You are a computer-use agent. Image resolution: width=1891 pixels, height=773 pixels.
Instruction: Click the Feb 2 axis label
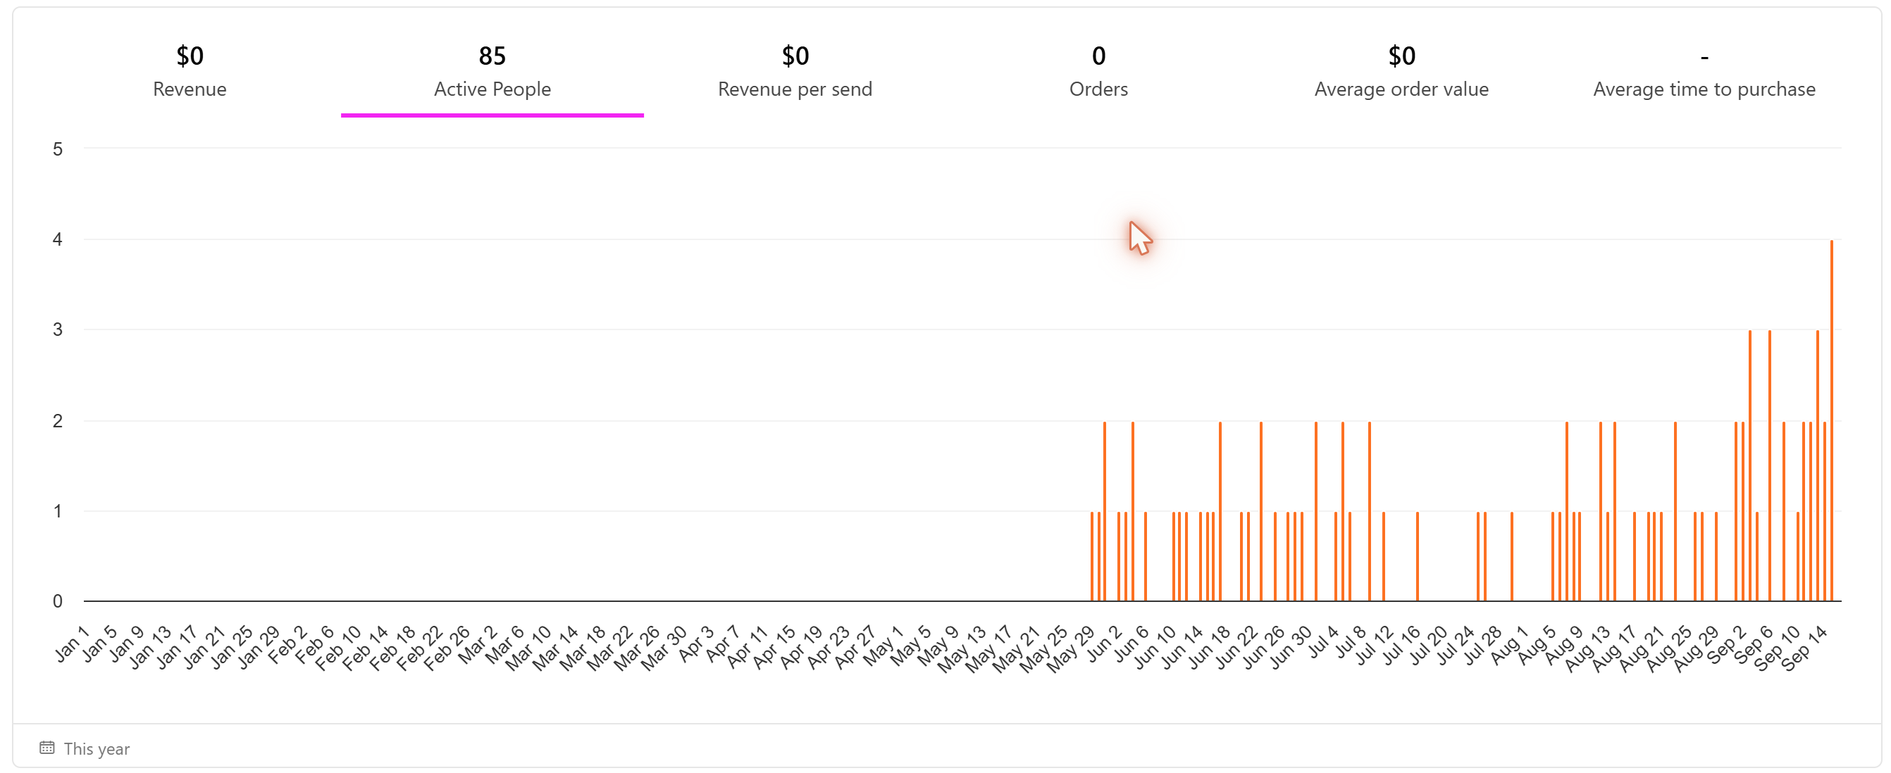(286, 646)
